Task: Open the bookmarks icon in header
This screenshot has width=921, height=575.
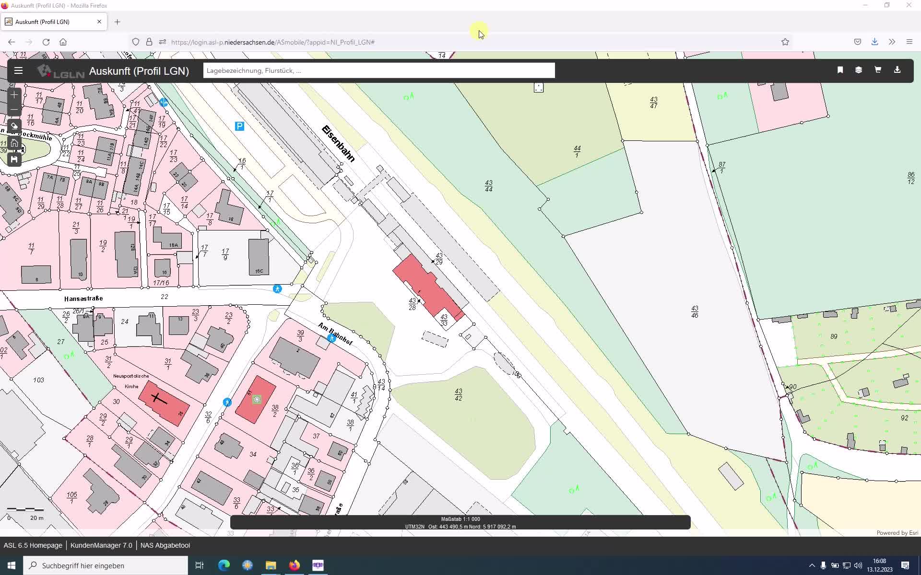Action: click(840, 70)
